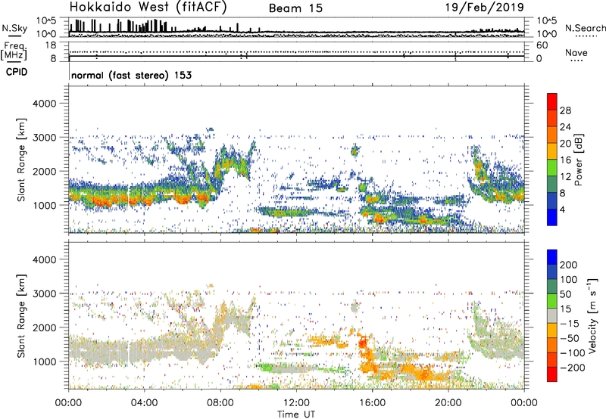This screenshot has width=606, height=419.
Task: Click the date "19/Feb/2019"
Action: 485,8
